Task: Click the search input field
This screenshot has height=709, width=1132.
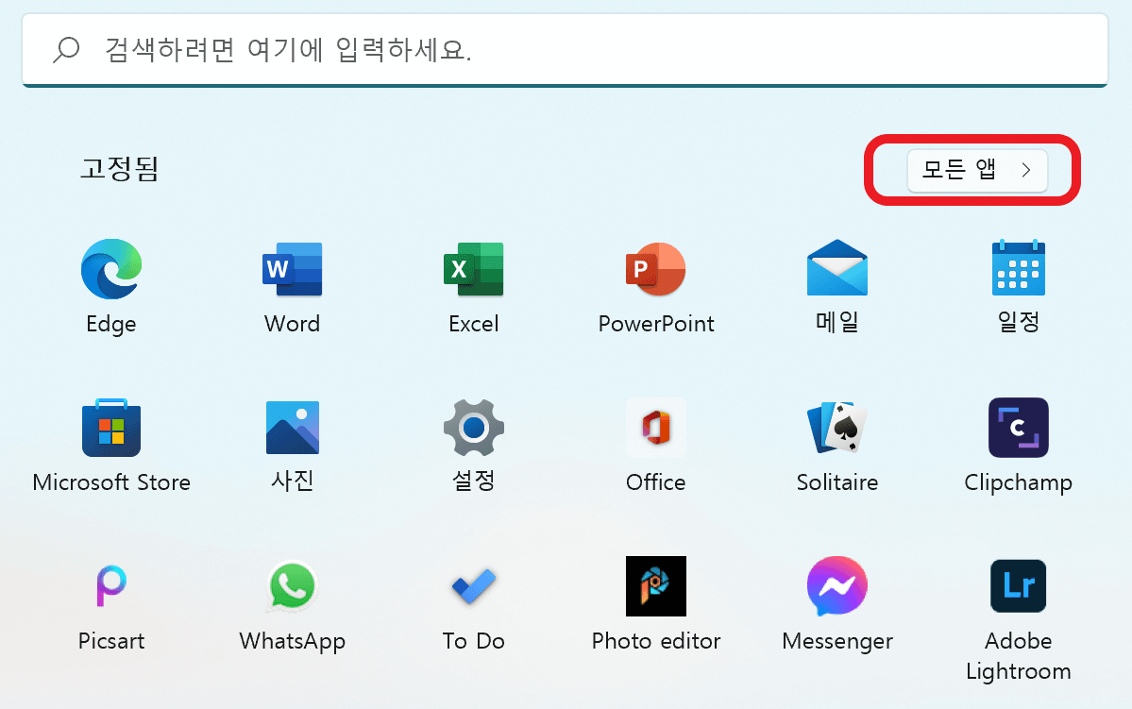Action: pyautogui.click(x=566, y=50)
